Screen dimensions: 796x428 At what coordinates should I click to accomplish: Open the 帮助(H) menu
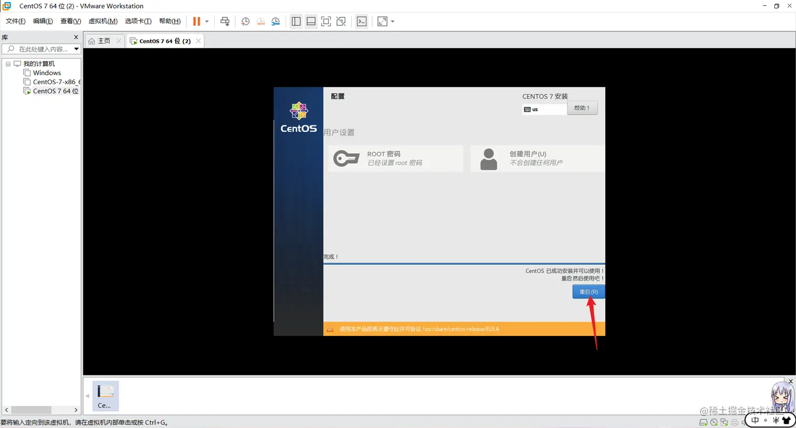click(x=170, y=21)
